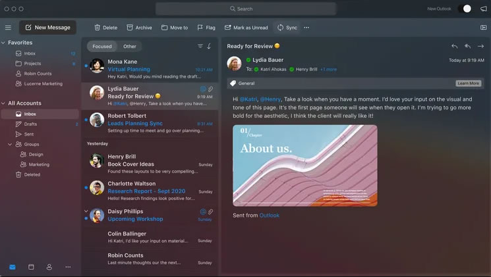Click the attachment paperclip on Lydia Bauer's email
Screen dimensions: 491x277
pos(211,89)
